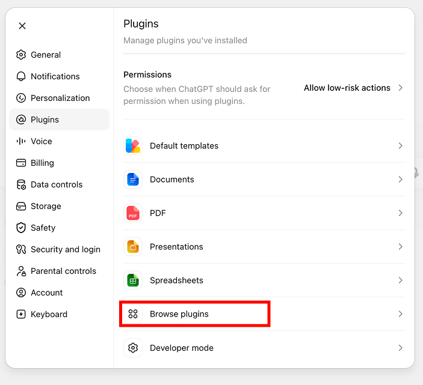Viewport: 423px width, 385px height.
Task: Open the Safety settings section
Action: coord(60,228)
